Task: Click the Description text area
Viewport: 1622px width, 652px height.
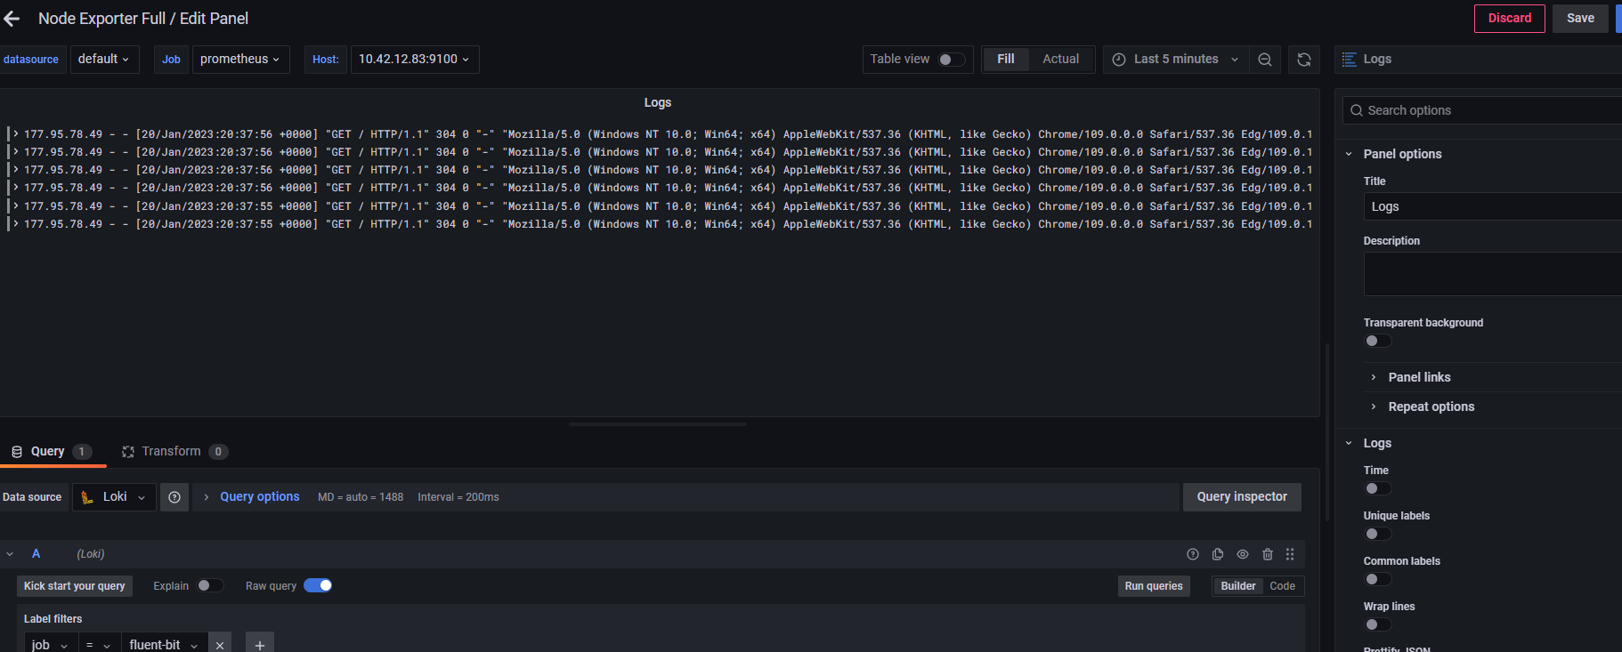Action: point(1493,274)
